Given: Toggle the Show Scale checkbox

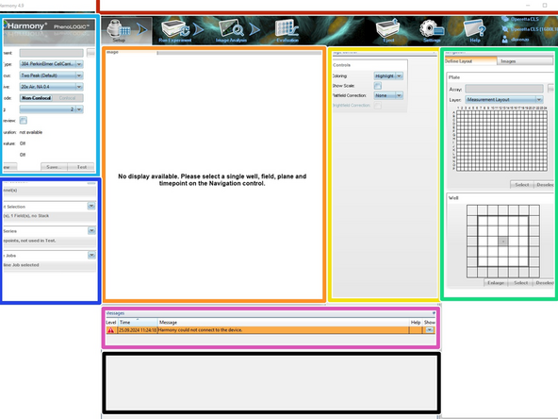Looking at the screenshot, I should click(378, 86).
